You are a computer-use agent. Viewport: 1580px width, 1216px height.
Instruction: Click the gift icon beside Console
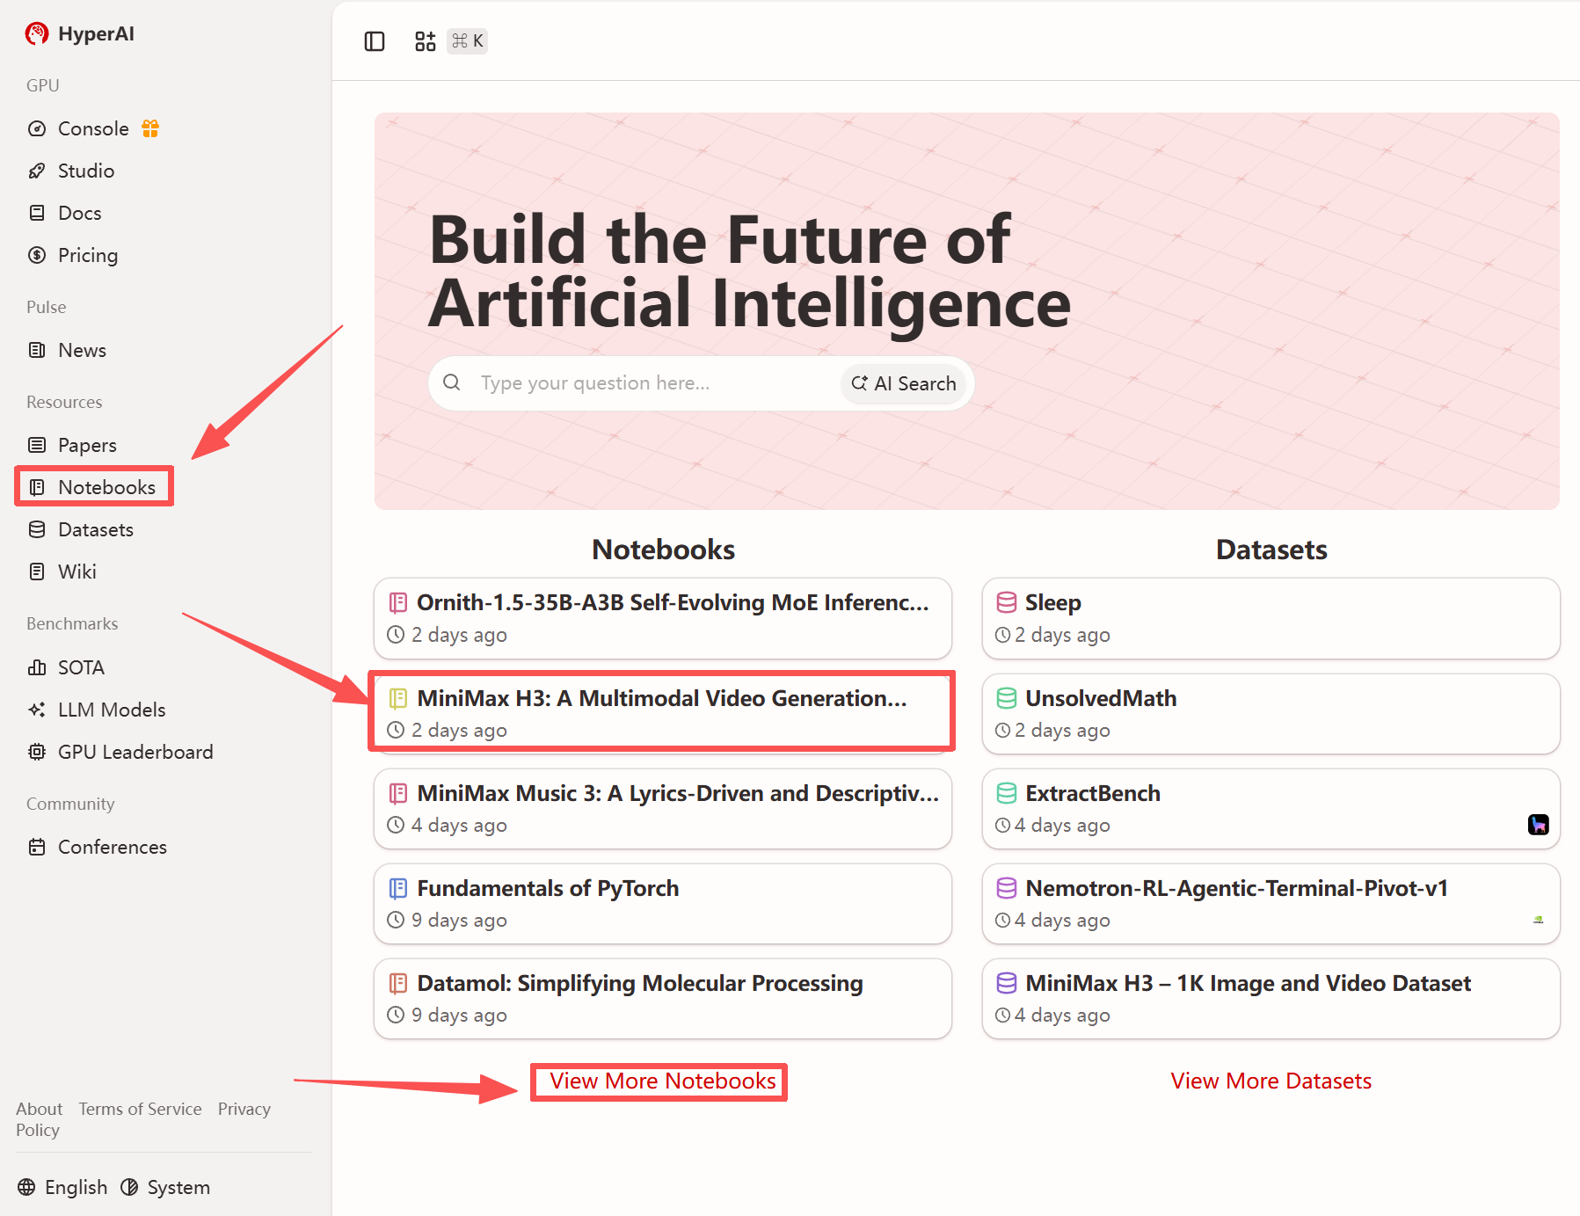[x=150, y=128]
